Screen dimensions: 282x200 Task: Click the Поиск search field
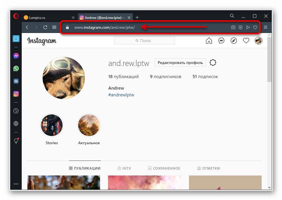144,41
